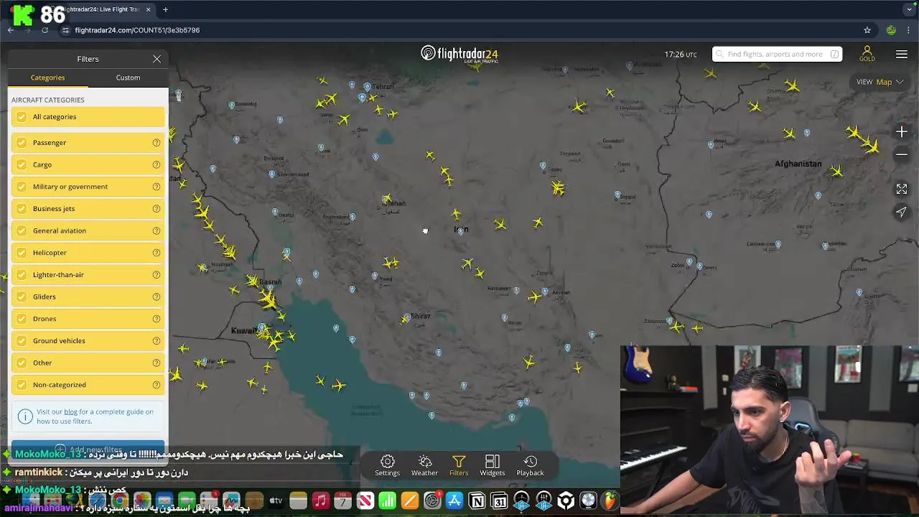Toggle the Filters toolbar button

(x=459, y=465)
